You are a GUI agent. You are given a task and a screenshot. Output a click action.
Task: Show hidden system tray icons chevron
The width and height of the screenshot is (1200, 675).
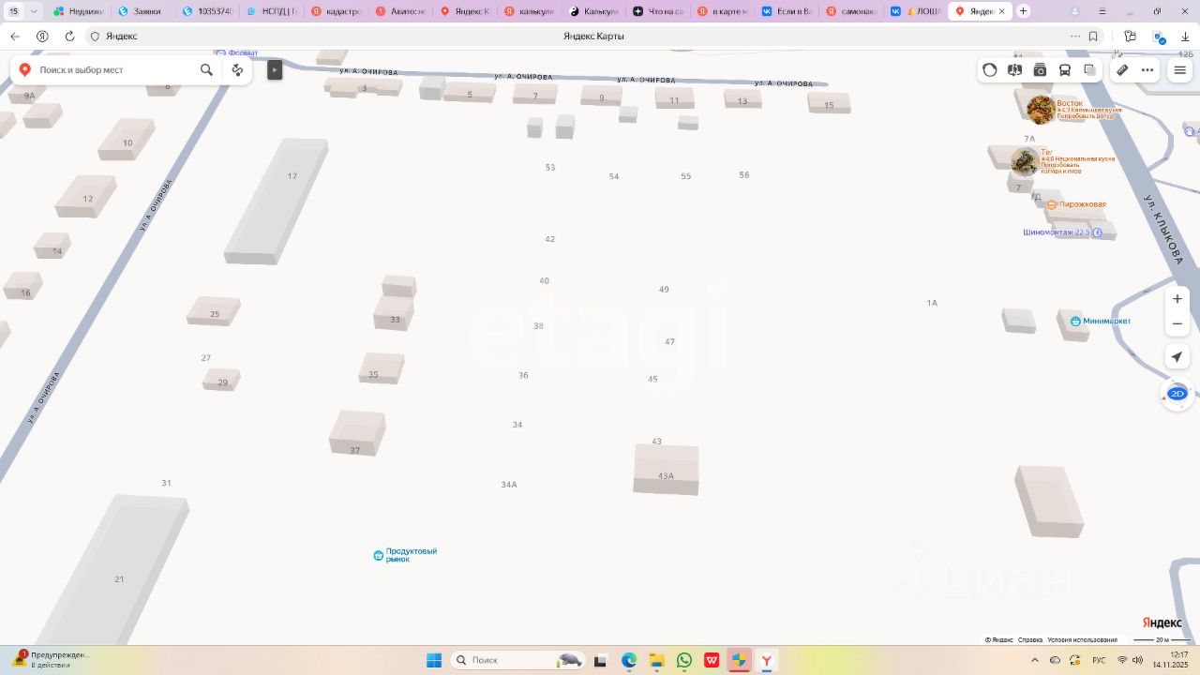point(1035,660)
